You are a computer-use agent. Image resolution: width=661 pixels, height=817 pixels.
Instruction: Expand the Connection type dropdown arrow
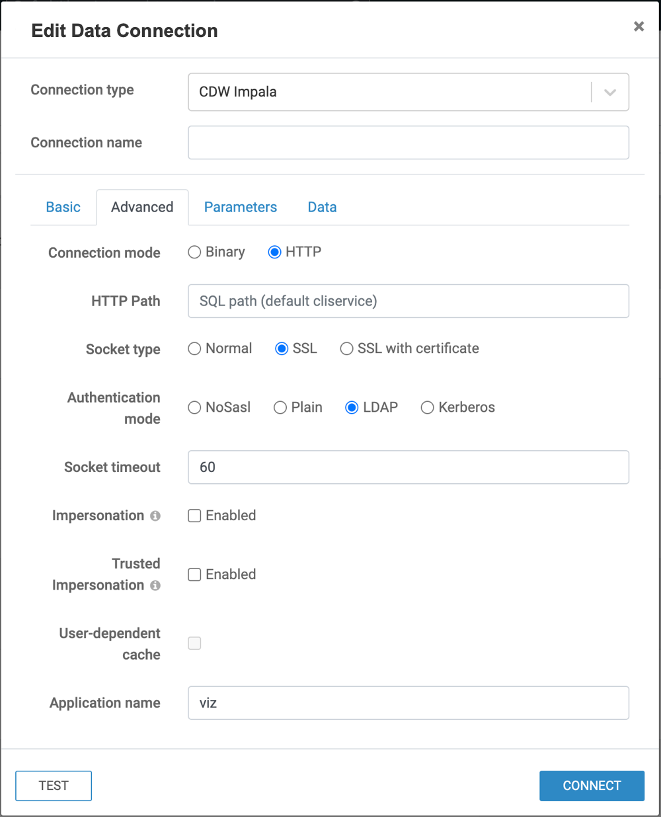pos(610,93)
